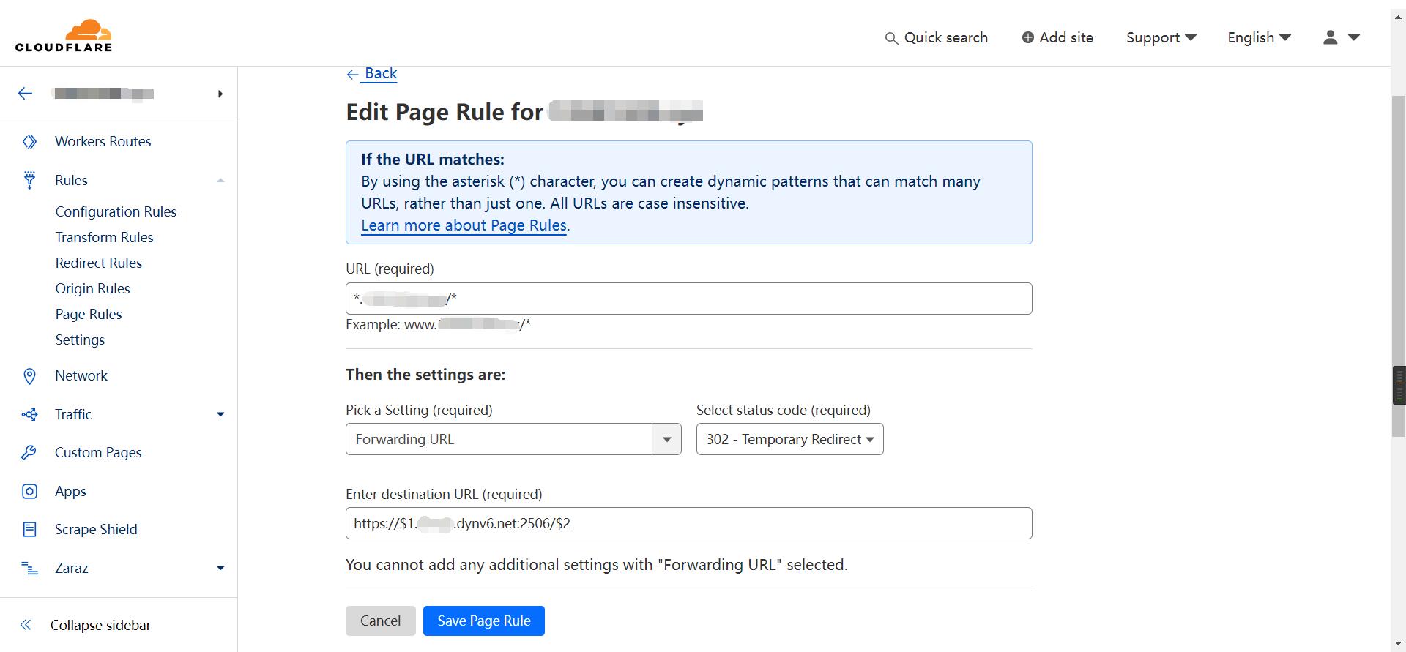Open the status code dropdown
Screen dimensions: 1406x652
pyautogui.click(x=789, y=439)
